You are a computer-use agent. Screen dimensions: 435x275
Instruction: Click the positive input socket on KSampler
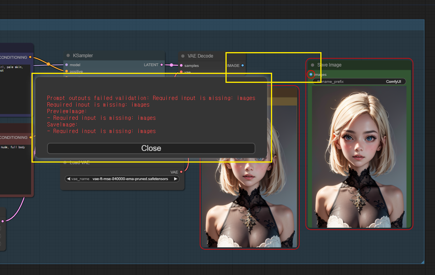click(66, 71)
